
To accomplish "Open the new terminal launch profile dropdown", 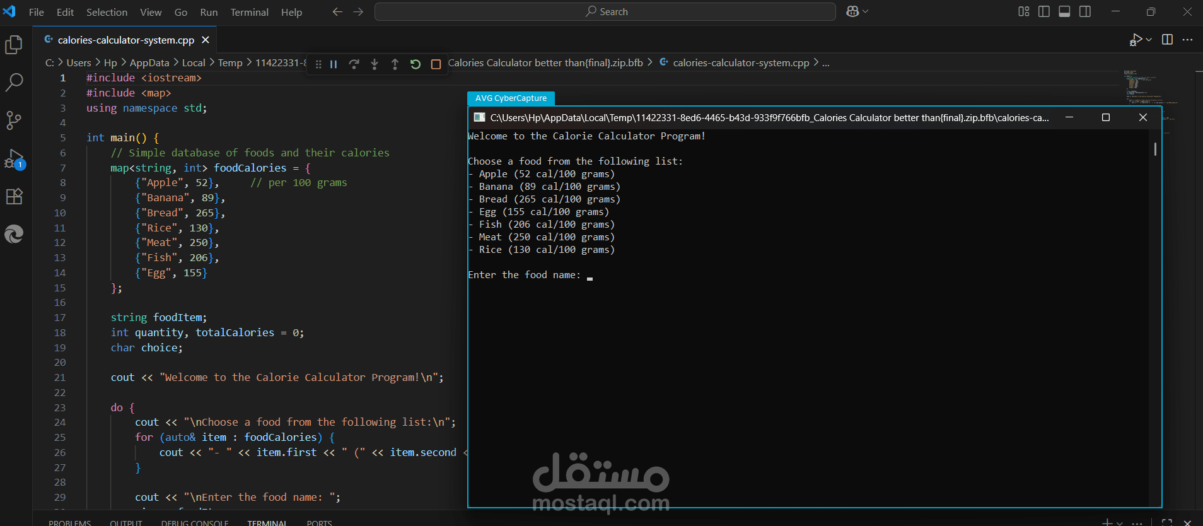I will (1120, 523).
